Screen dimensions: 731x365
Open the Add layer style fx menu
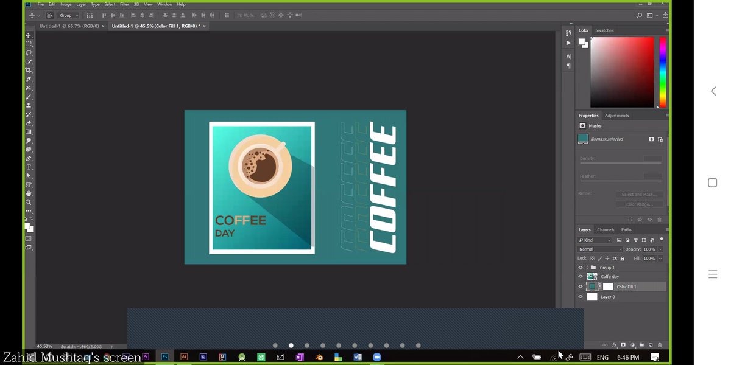coord(615,345)
